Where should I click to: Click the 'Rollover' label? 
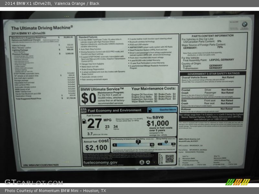pyautogui.click(x=186, y=109)
